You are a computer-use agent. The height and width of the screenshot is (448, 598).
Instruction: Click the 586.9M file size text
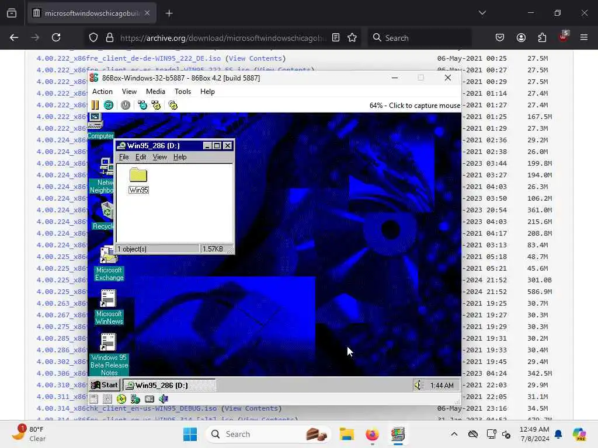coord(539,292)
